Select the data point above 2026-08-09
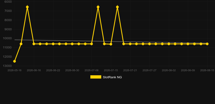The height and width of the screenshot is (104, 215). [x=188, y=44]
